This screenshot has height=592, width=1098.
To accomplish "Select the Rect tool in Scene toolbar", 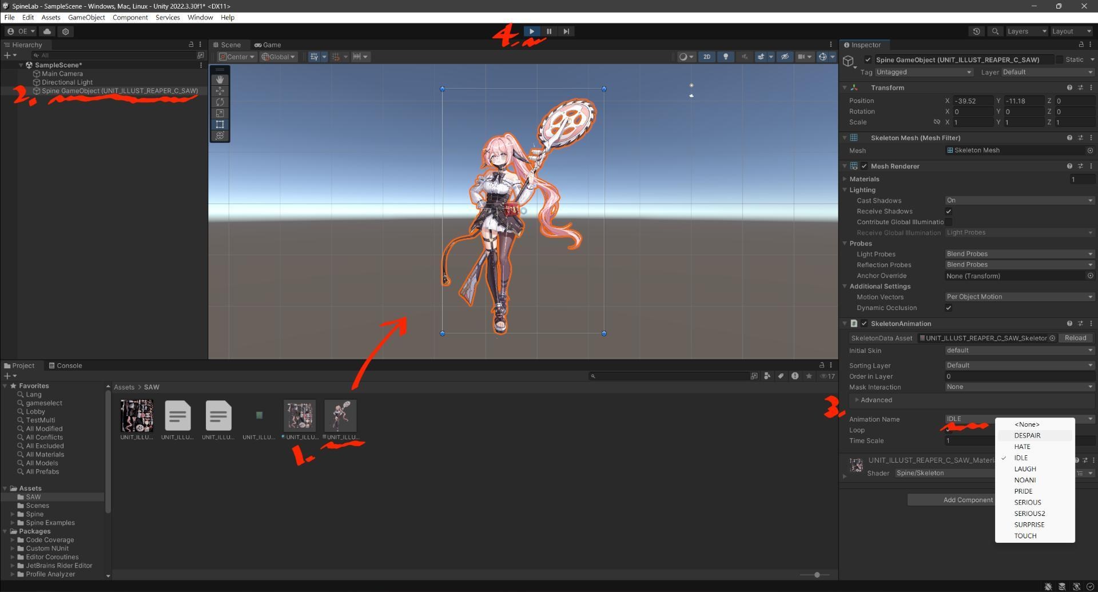I will (x=220, y=124).
